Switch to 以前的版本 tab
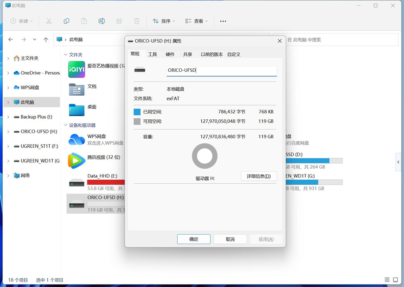This screenshot has height=287, width=404. (212, 54)
